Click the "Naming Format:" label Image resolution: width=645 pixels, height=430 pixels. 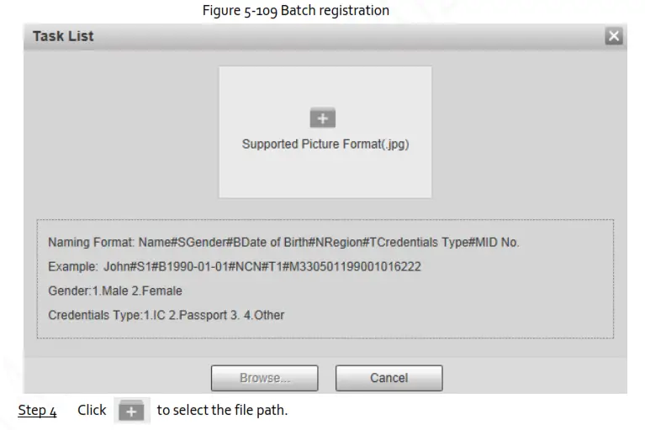tap(88, 243)
